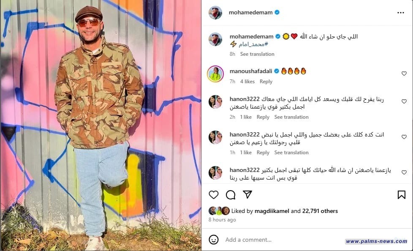Open the #محمد_امام hashtag link
Viewport: 413px width, 251px height.
point(253,44)
